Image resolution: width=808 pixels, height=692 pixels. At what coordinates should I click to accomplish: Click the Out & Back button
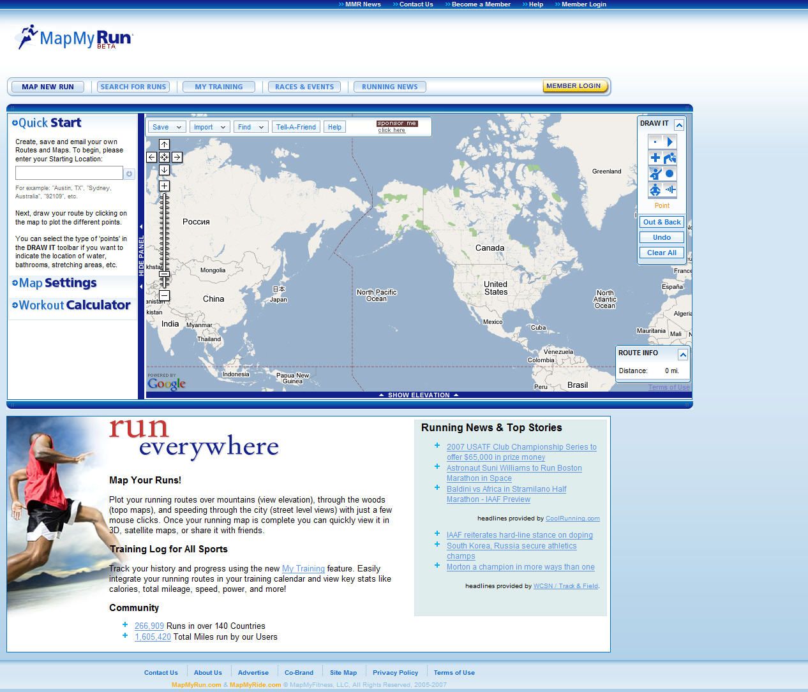[x=662, y=222]
